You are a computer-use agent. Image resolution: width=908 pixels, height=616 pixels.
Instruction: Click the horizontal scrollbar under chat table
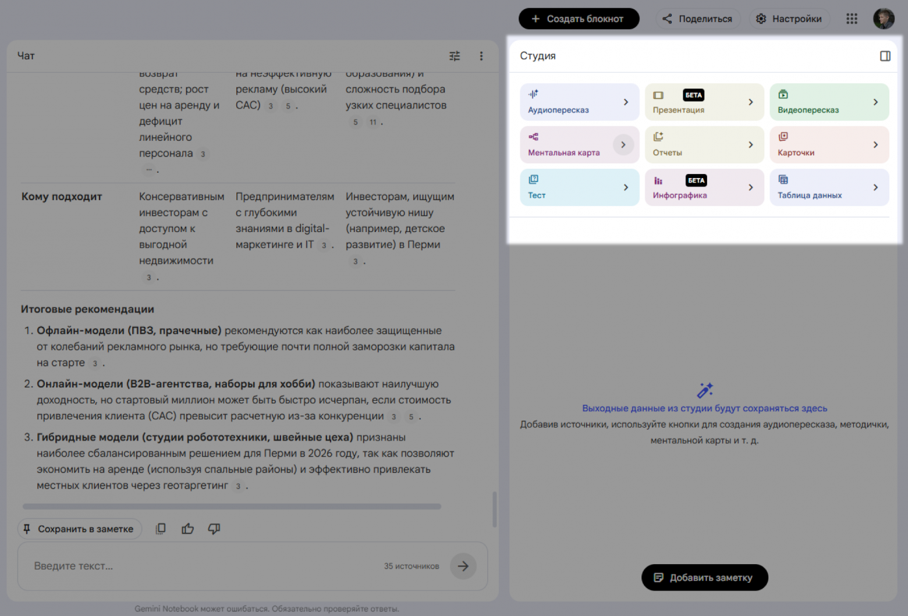pos(232,507)
